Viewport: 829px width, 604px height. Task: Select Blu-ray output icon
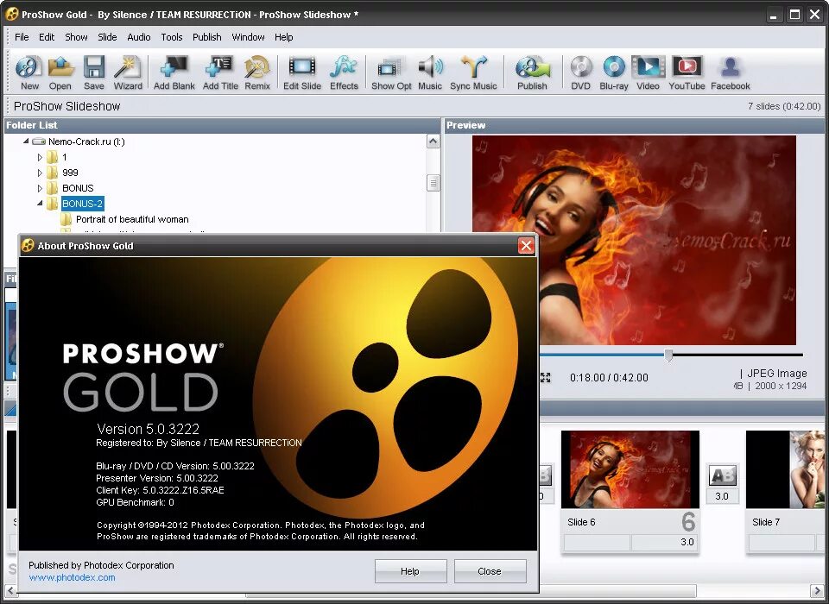[614, 72]
